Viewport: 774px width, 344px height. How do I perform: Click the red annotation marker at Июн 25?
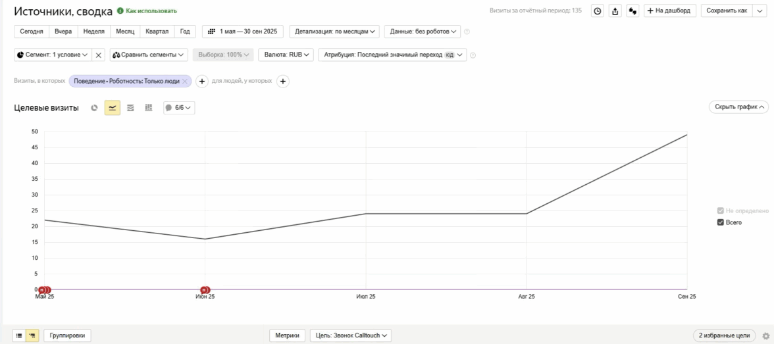pos(205,289)
